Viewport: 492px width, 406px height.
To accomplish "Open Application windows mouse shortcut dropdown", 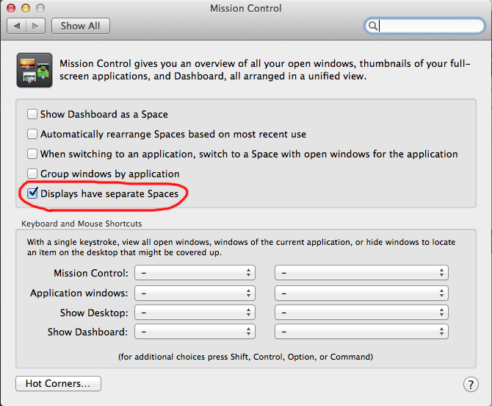I will pyautogui.click(x=361, y=293).
